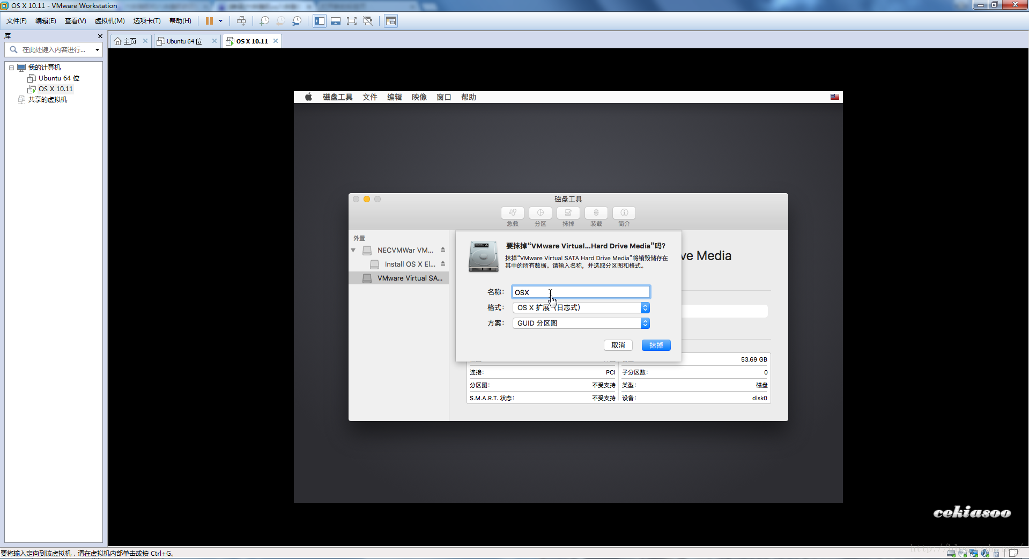1029x559 pixels.
Task: Toggle the console view icon
Action: coord(391,21)
